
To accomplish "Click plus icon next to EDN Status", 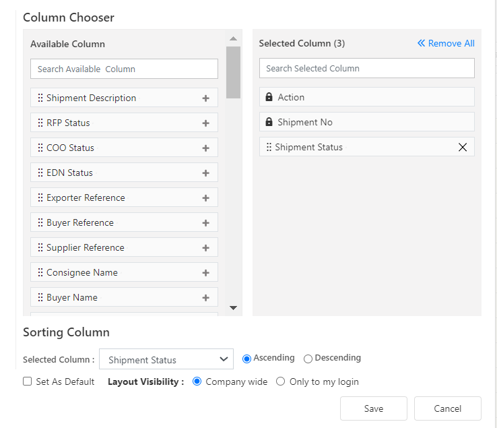I will tap(206, 173).
